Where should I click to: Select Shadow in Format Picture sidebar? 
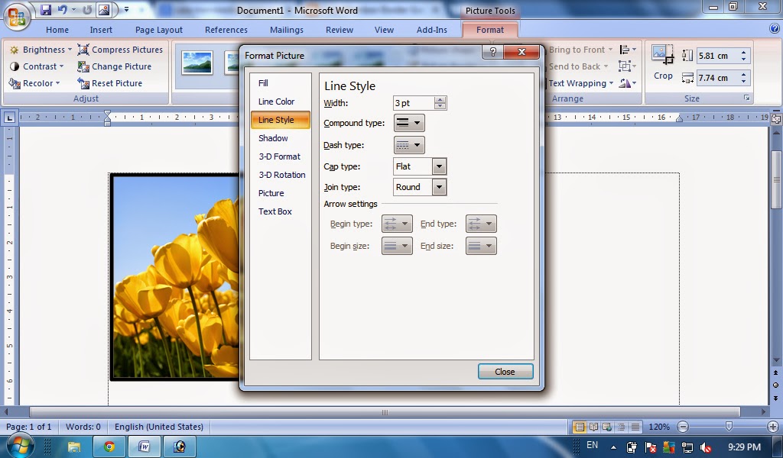coord(273,138)
